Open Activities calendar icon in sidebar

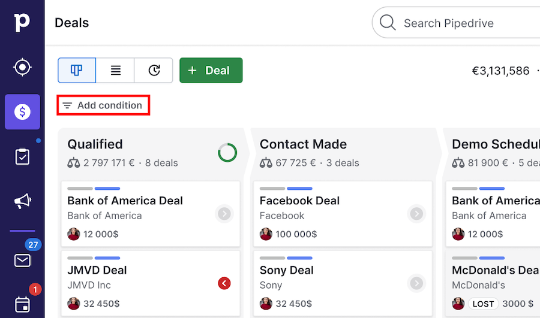point(22,304)
